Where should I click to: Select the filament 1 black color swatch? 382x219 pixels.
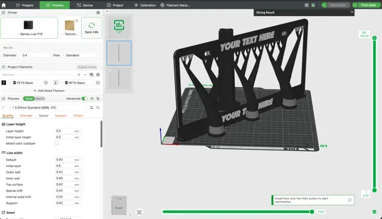click(4, 83)
